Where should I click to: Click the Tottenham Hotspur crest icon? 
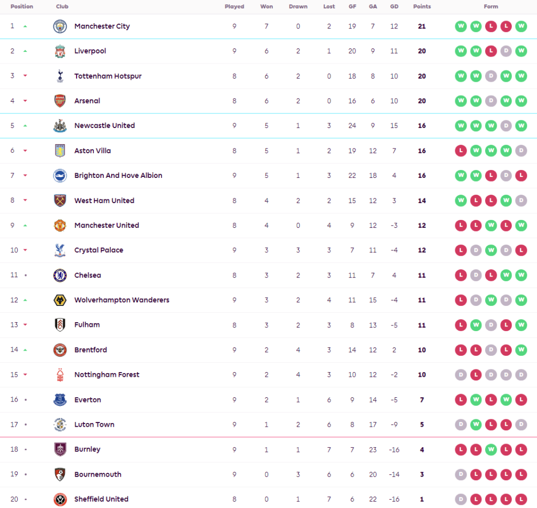click(60, 76)
